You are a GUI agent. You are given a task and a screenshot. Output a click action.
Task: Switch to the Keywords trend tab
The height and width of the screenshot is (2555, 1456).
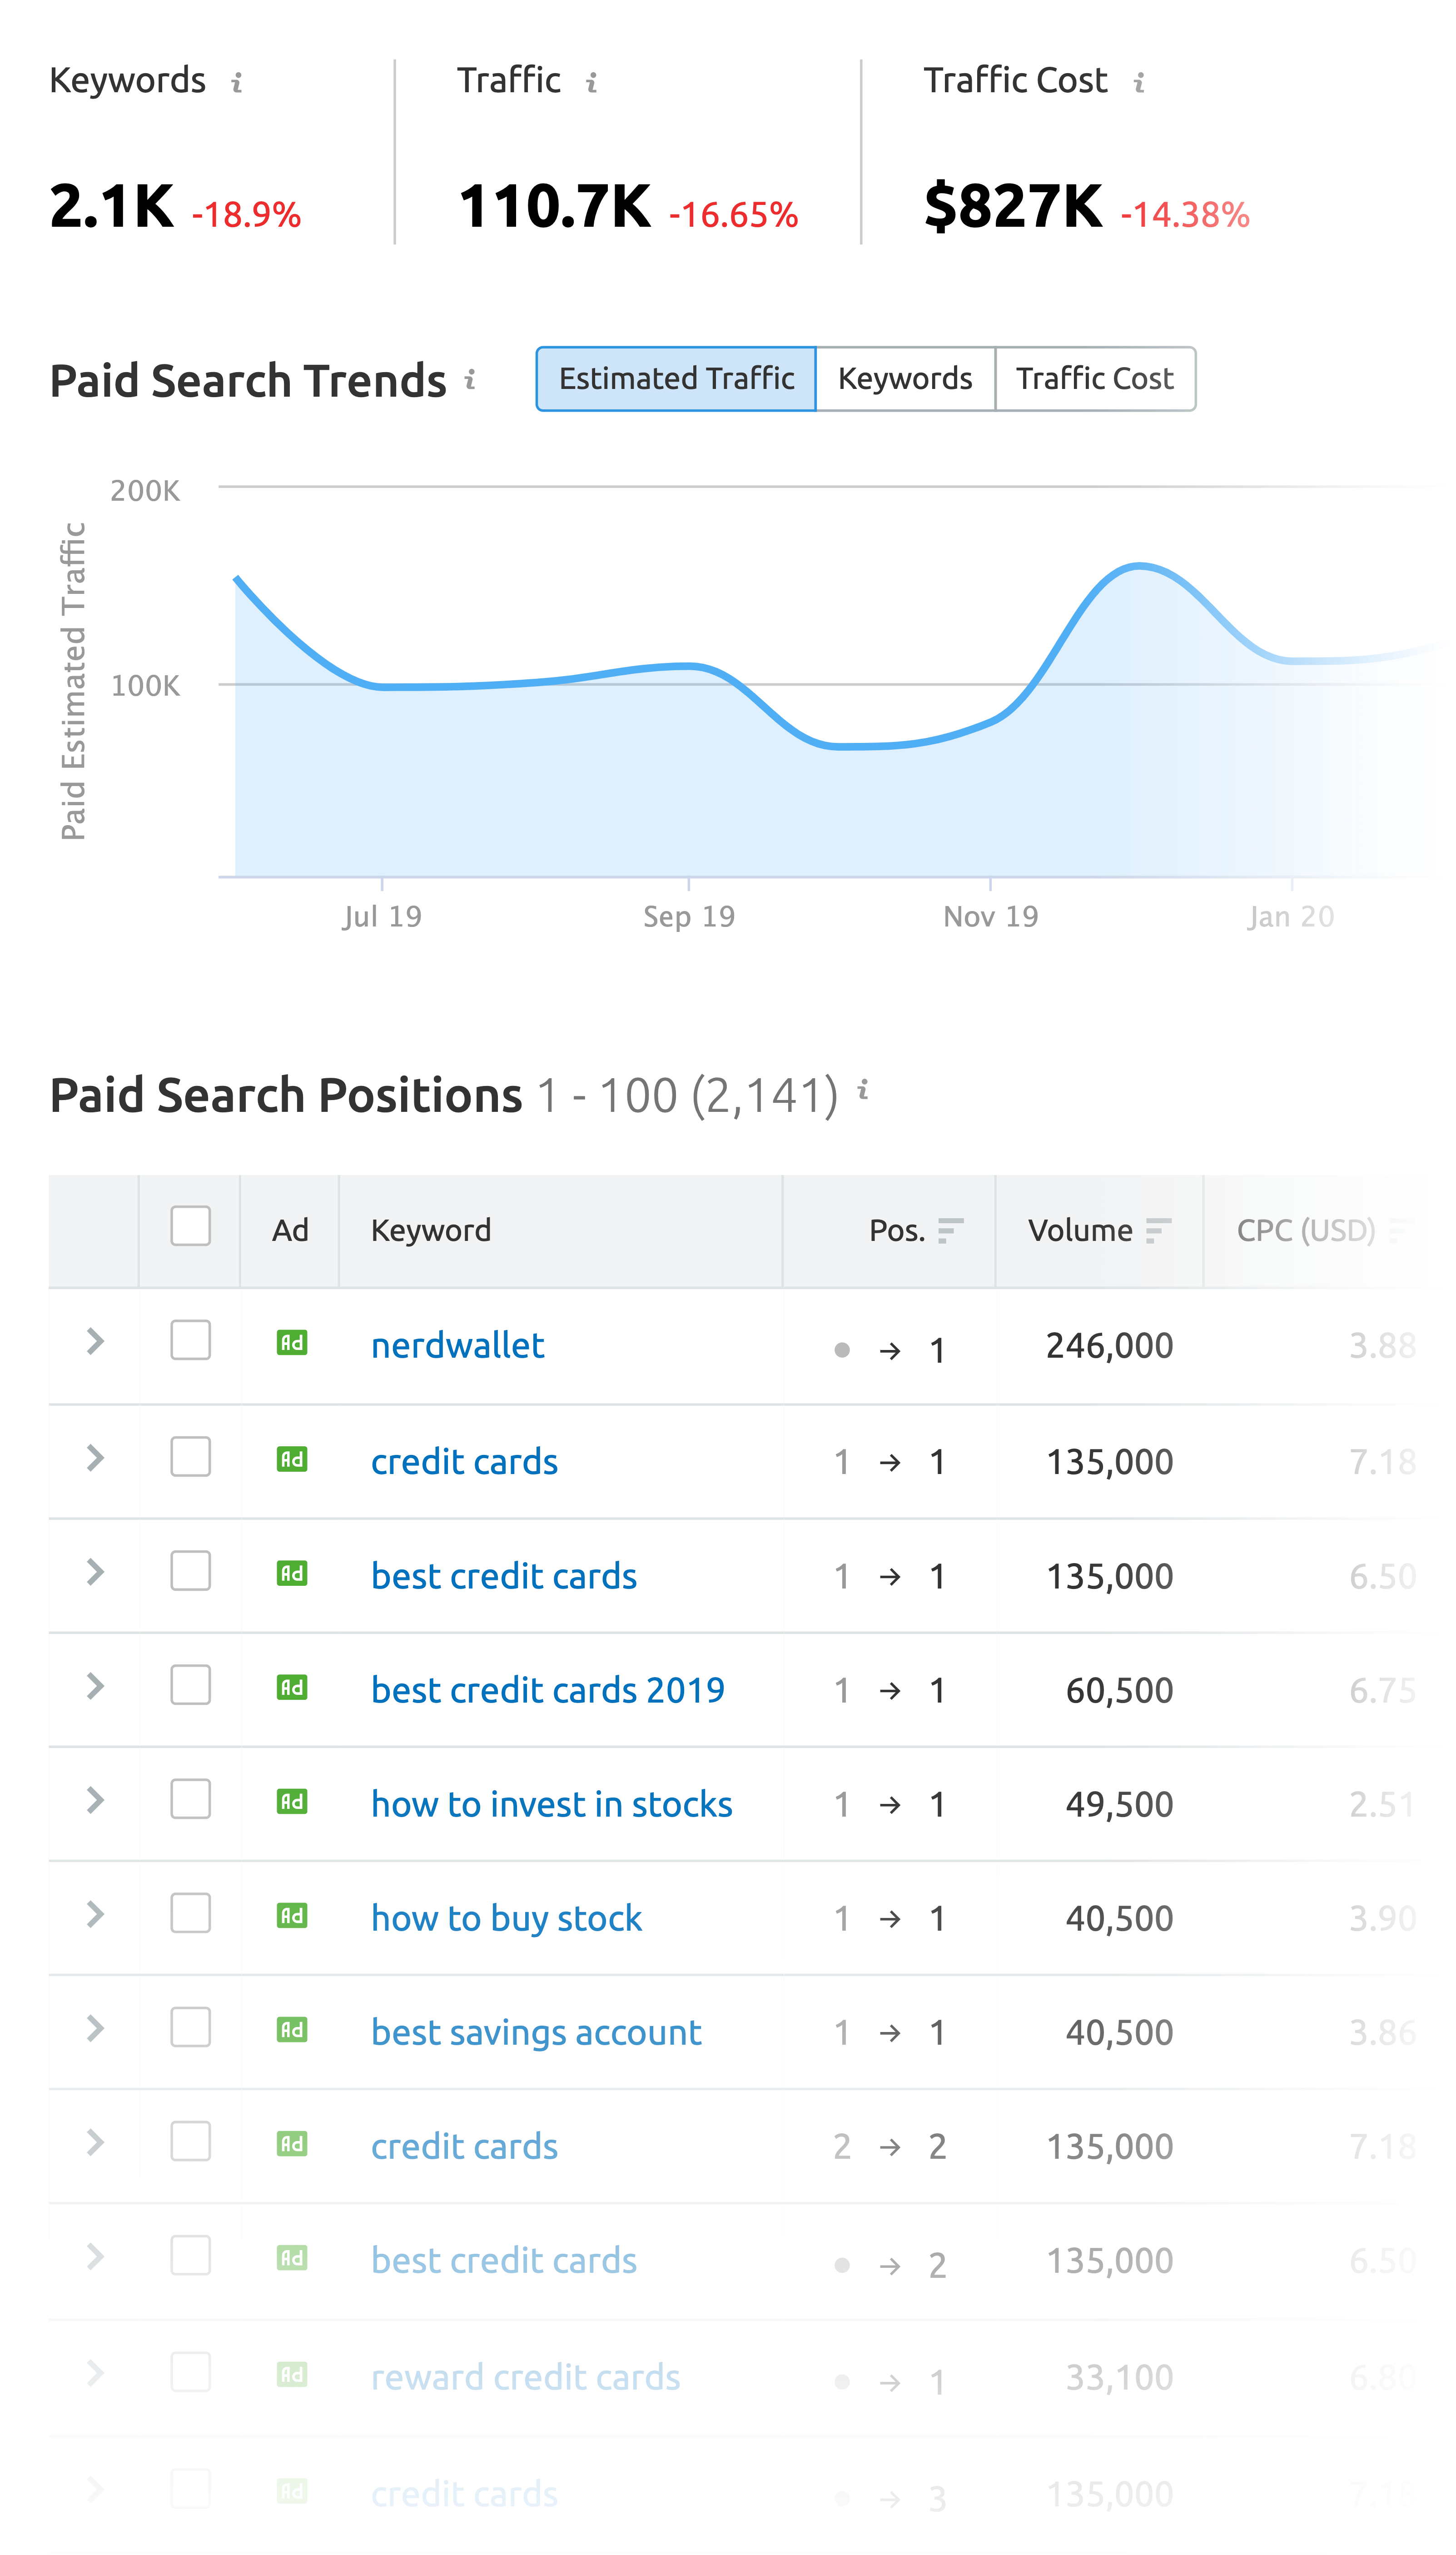coord(905,379)
